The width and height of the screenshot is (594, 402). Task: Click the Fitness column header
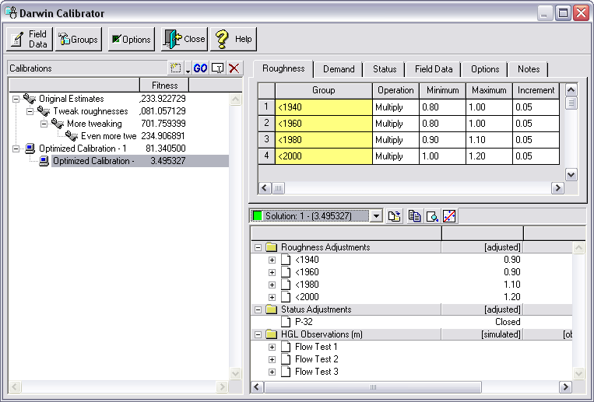tap(164, 86)
